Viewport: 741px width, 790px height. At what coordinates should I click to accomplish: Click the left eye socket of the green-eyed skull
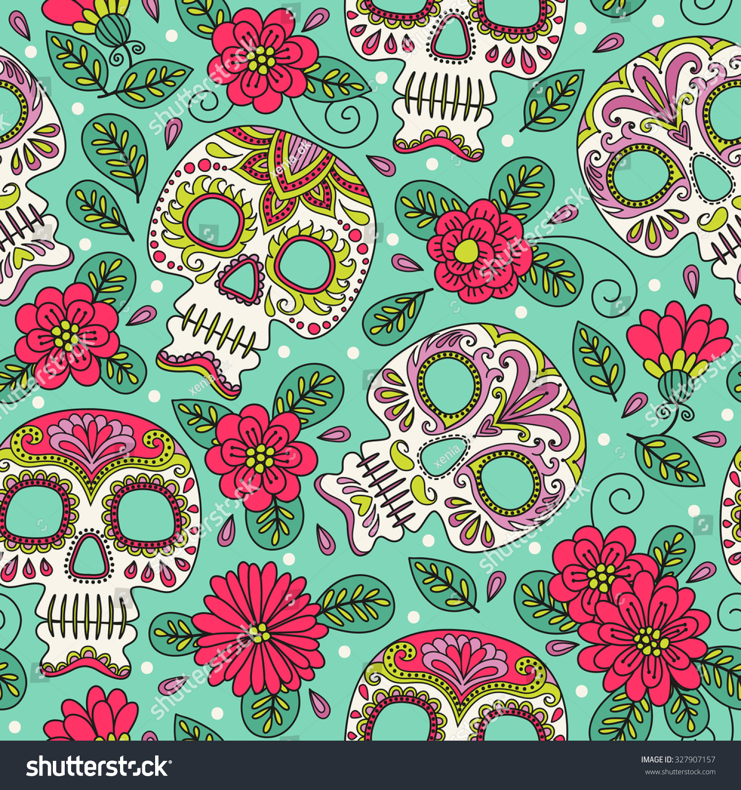pos(213,222)
